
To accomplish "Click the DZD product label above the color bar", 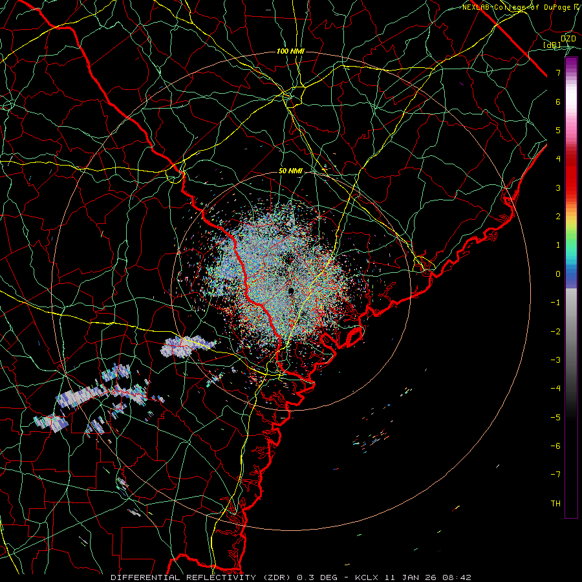I will (x=568, y=38).
